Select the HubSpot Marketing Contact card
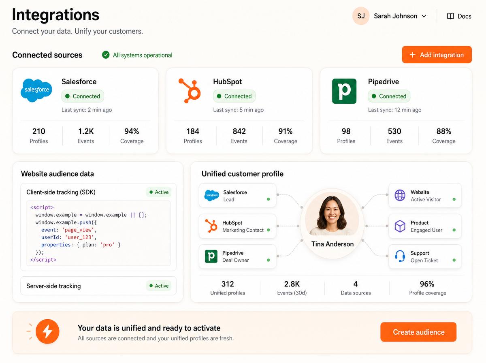486x363 pixels. pyautogui.click(x=237, y=226)
